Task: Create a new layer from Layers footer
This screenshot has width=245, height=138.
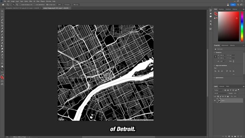Action: point(238,136)
